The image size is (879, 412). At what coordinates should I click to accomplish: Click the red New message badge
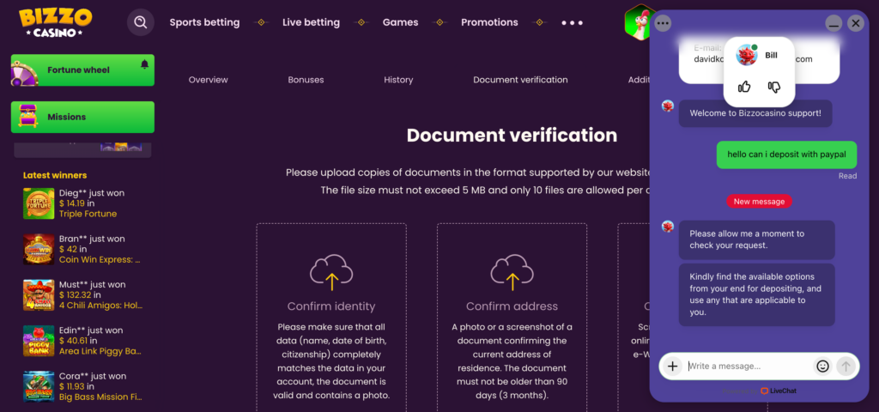click(759, 201)
